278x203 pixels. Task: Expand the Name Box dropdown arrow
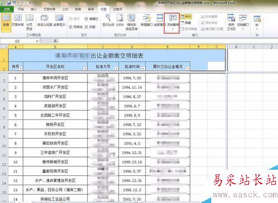(37, 41)
